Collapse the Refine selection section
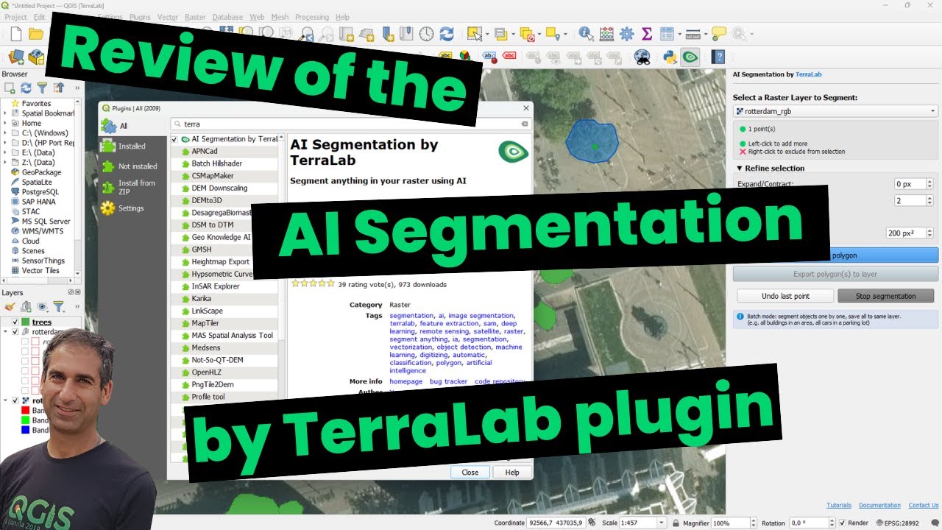The image size is (942, 530). (x=740, y=168)
